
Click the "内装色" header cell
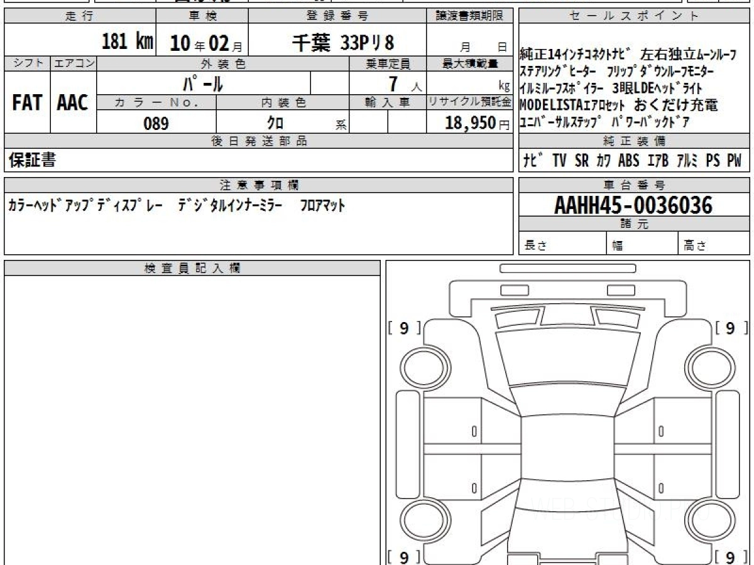283,102
